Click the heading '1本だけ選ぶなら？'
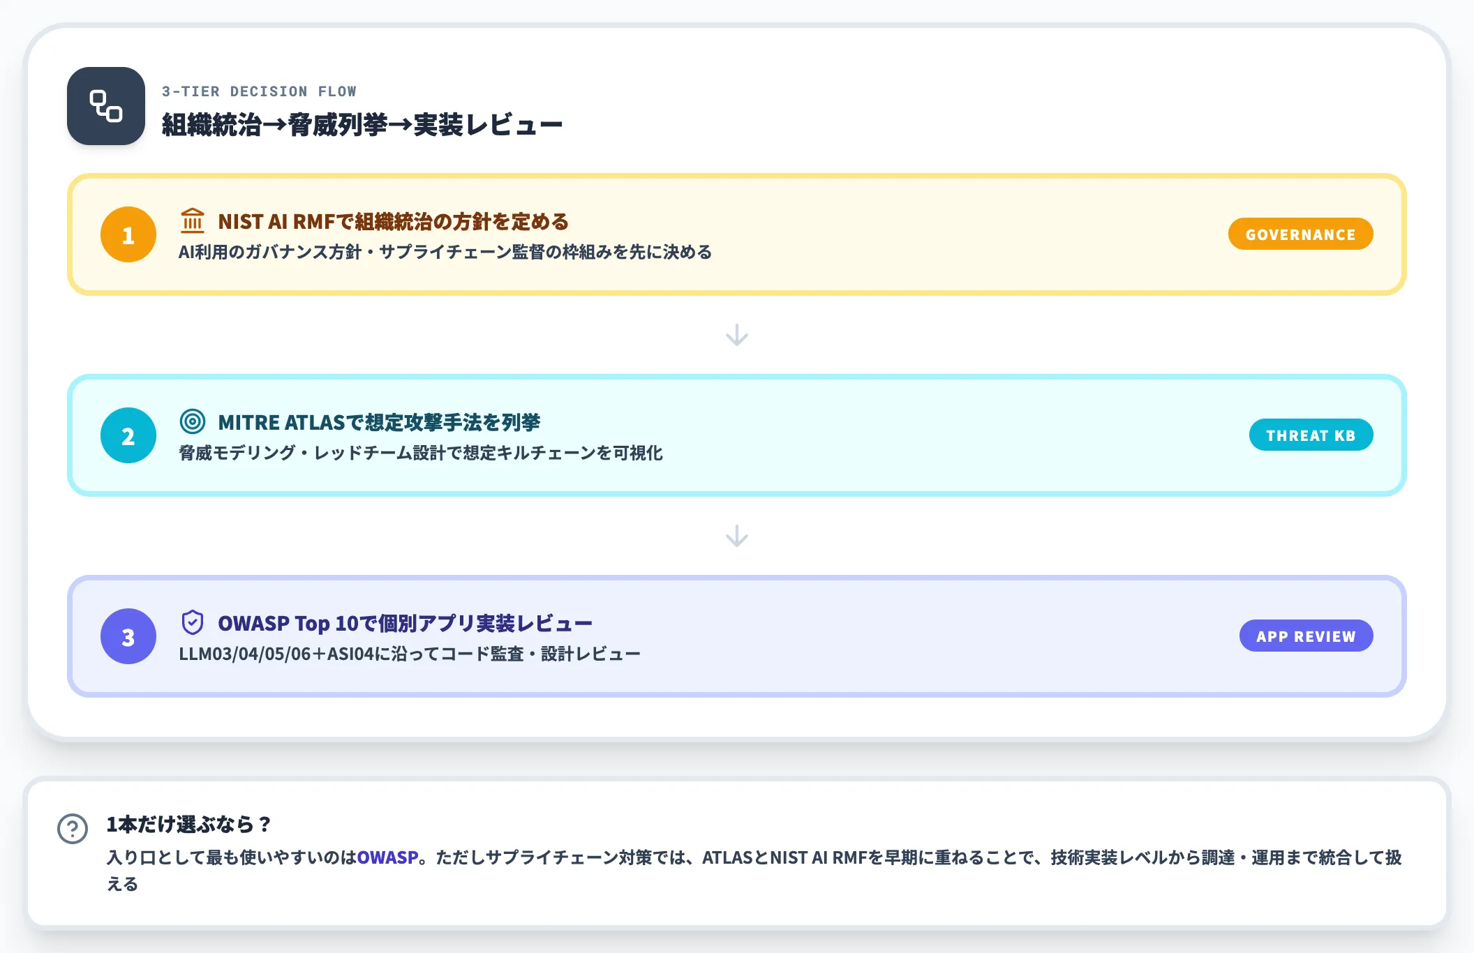 pyautogui.click(x=189, y=825)
